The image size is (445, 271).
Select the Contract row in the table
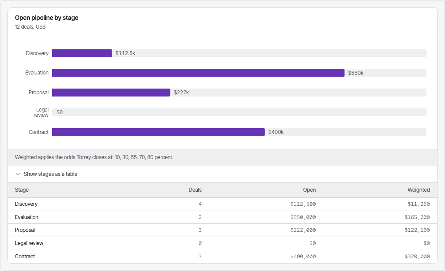click(222, 256)
